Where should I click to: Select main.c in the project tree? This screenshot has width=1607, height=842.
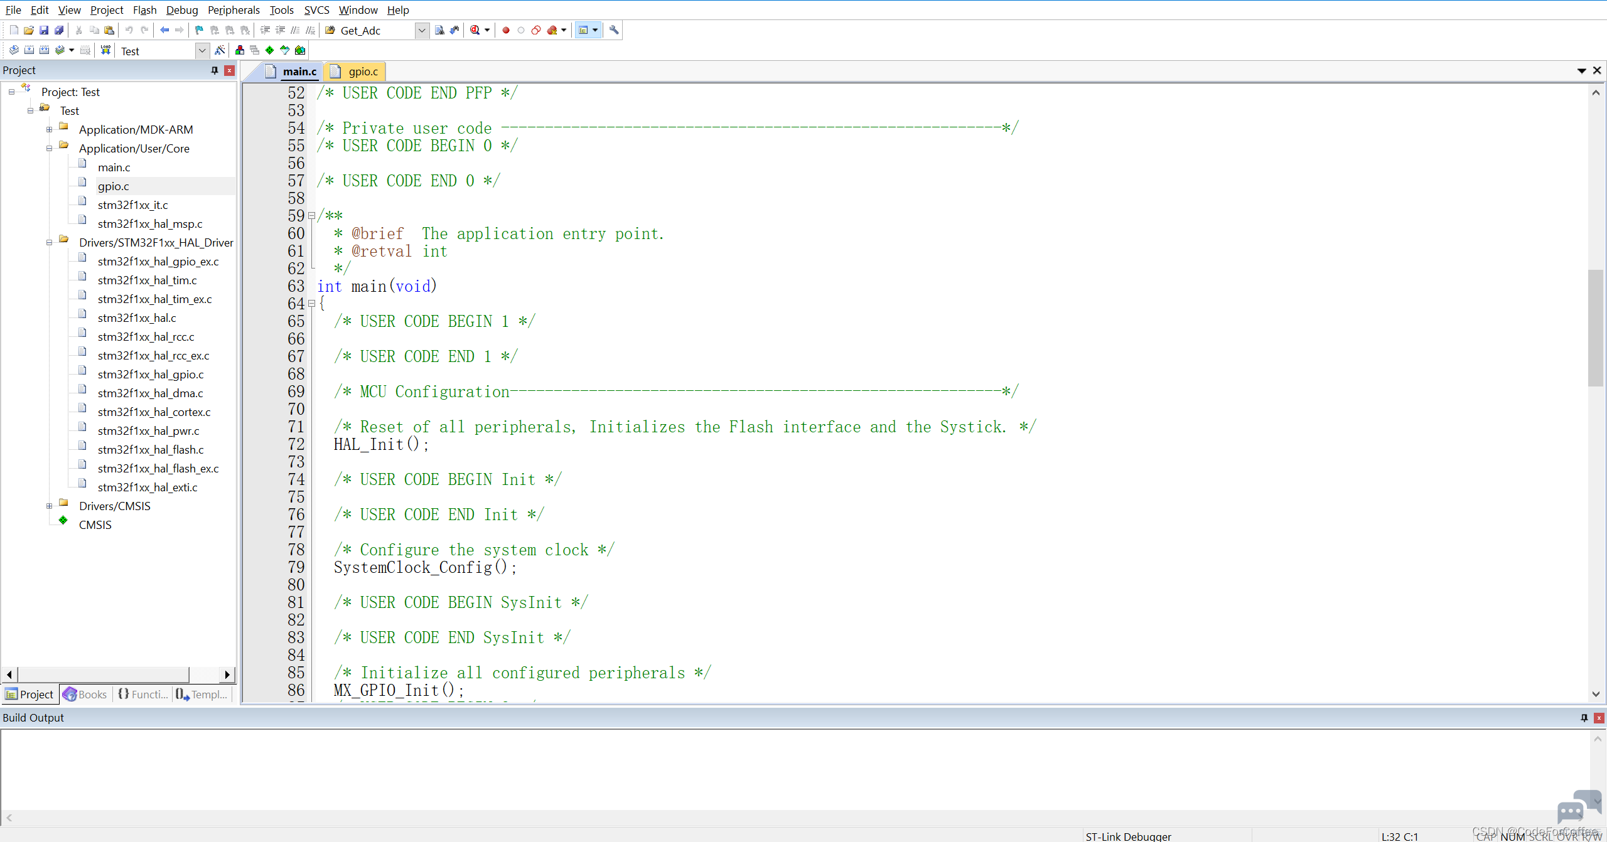point(114,168)
